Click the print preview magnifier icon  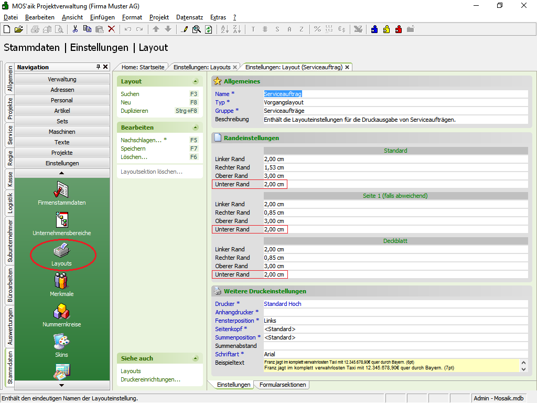(59, 29)
